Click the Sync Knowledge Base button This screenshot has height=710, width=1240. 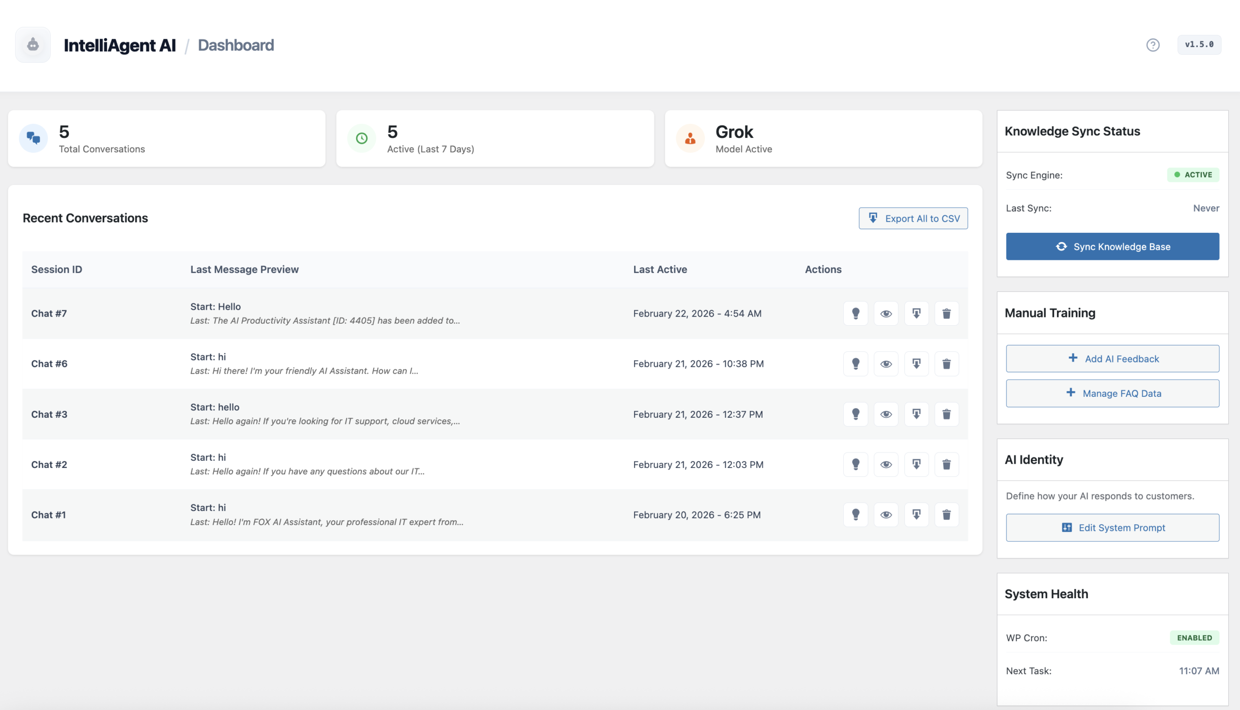1112,246
